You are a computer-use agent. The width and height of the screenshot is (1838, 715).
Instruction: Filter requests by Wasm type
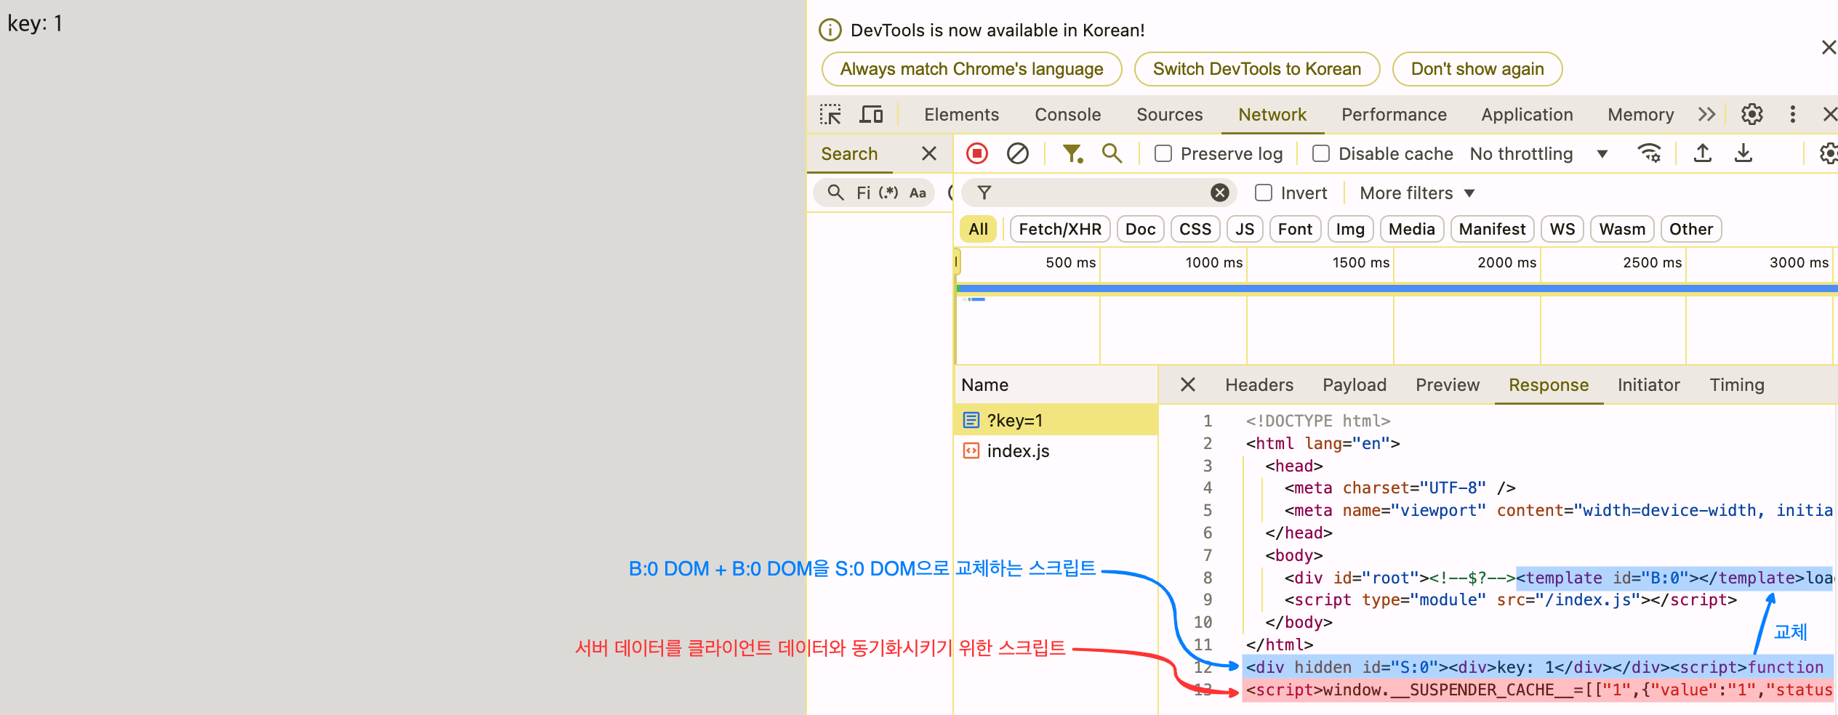click(x=1622, y=229)
